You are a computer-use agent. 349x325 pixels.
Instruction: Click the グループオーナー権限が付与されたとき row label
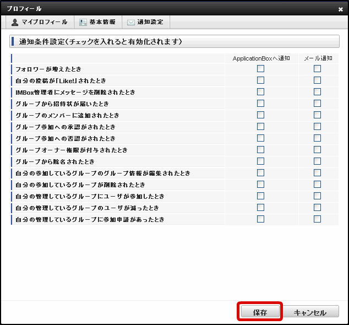72,150
